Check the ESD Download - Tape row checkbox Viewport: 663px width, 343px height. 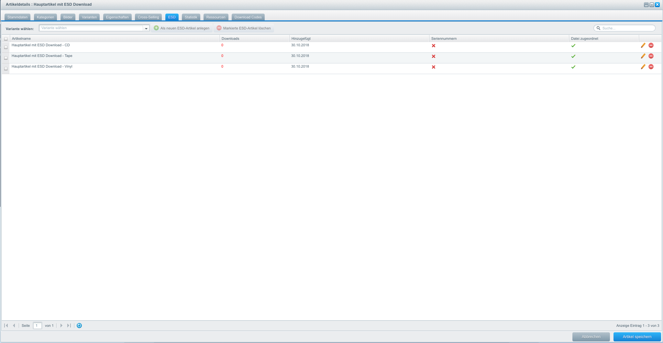(x=6, y=58)
